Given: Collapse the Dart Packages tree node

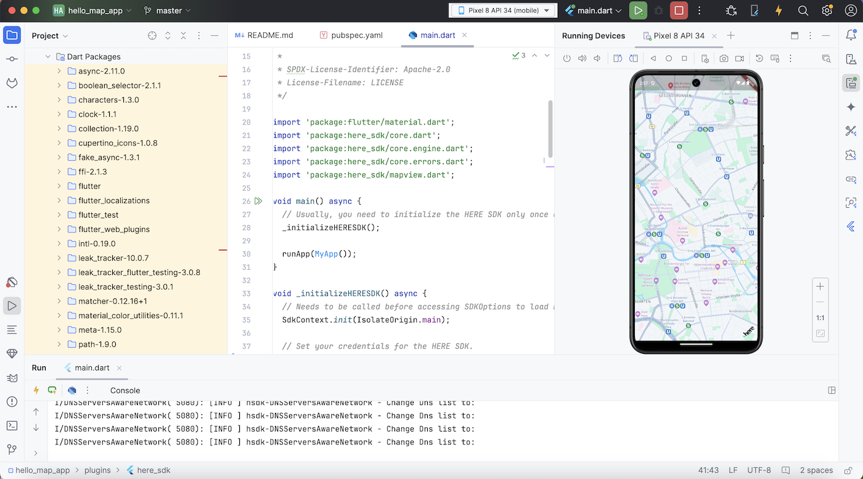Looking at the screenshot, I should tap(47, 57).
